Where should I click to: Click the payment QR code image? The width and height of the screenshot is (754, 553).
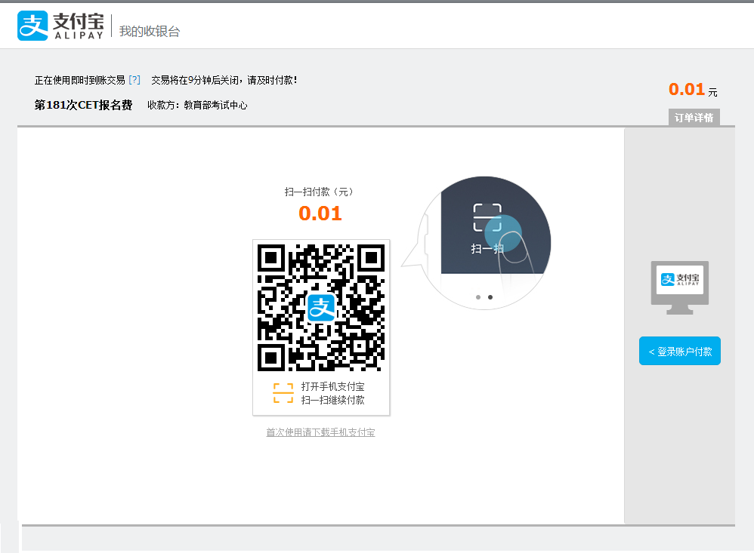point(321,307)
